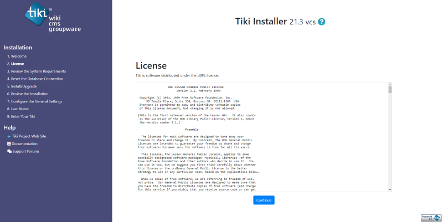Click the Powered by Tiki badge
This screenshot has width=443, height=222.
pyautogui.click(x=431, y=218)
